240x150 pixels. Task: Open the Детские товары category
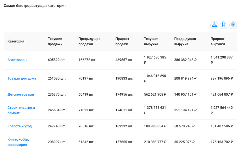click(21, 94)
